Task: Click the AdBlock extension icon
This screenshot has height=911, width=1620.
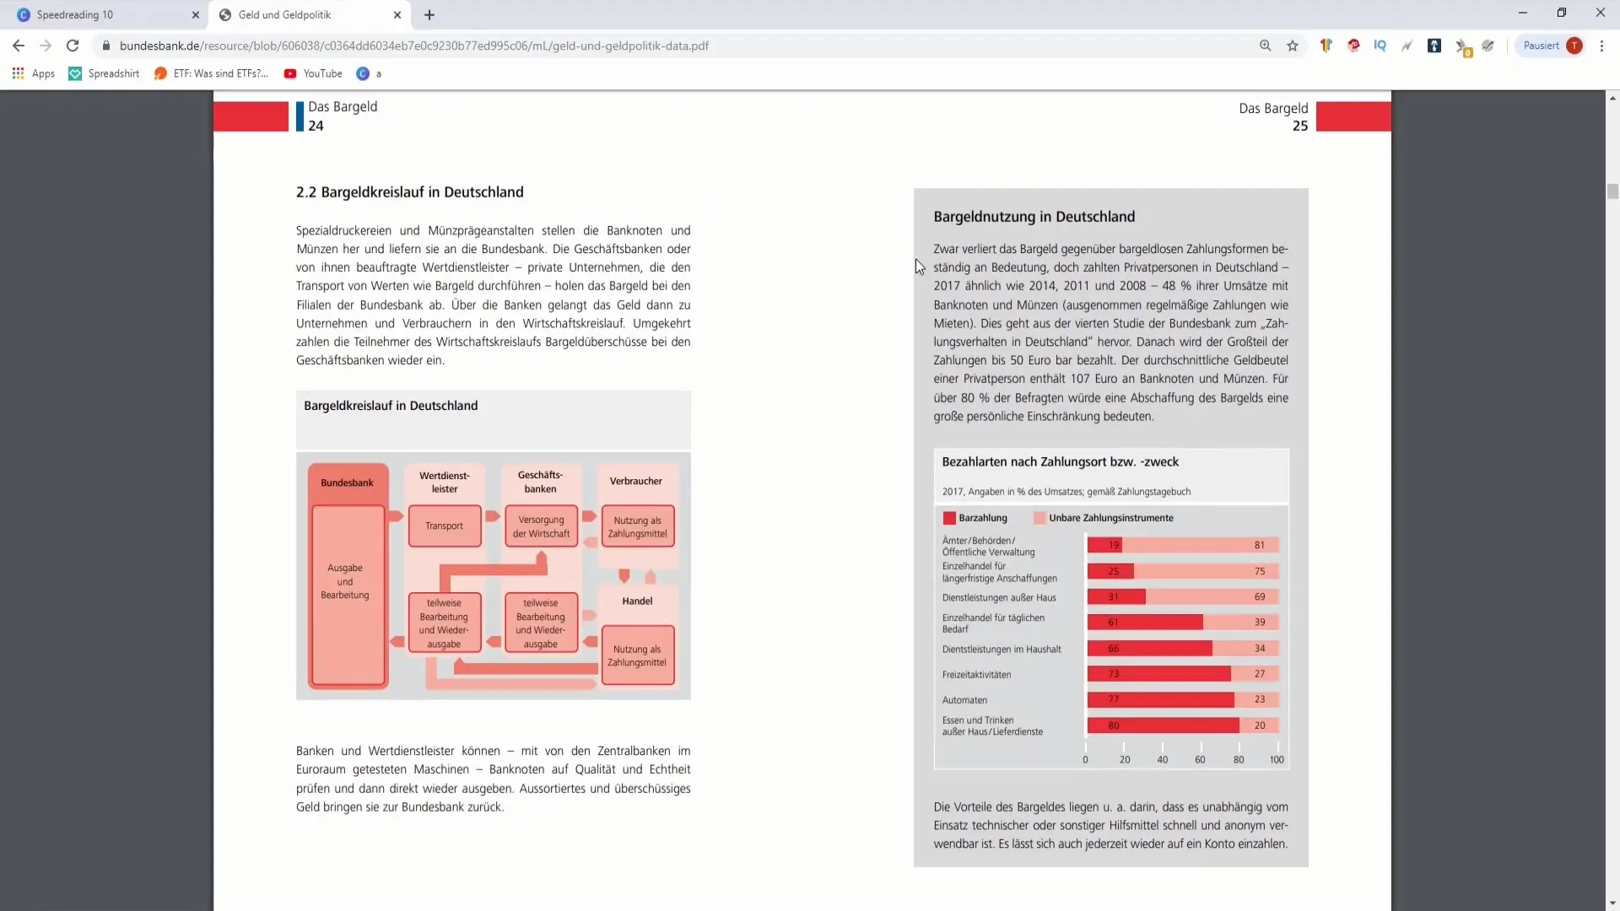Action: tap(1353, 46)
